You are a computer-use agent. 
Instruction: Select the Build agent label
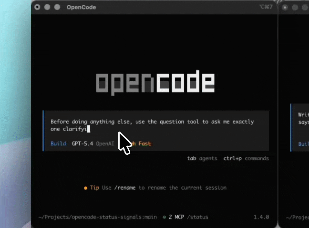pos(58,143)
